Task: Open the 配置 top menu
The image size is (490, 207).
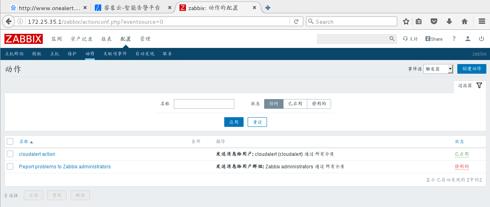Action: tap(126, 39)
